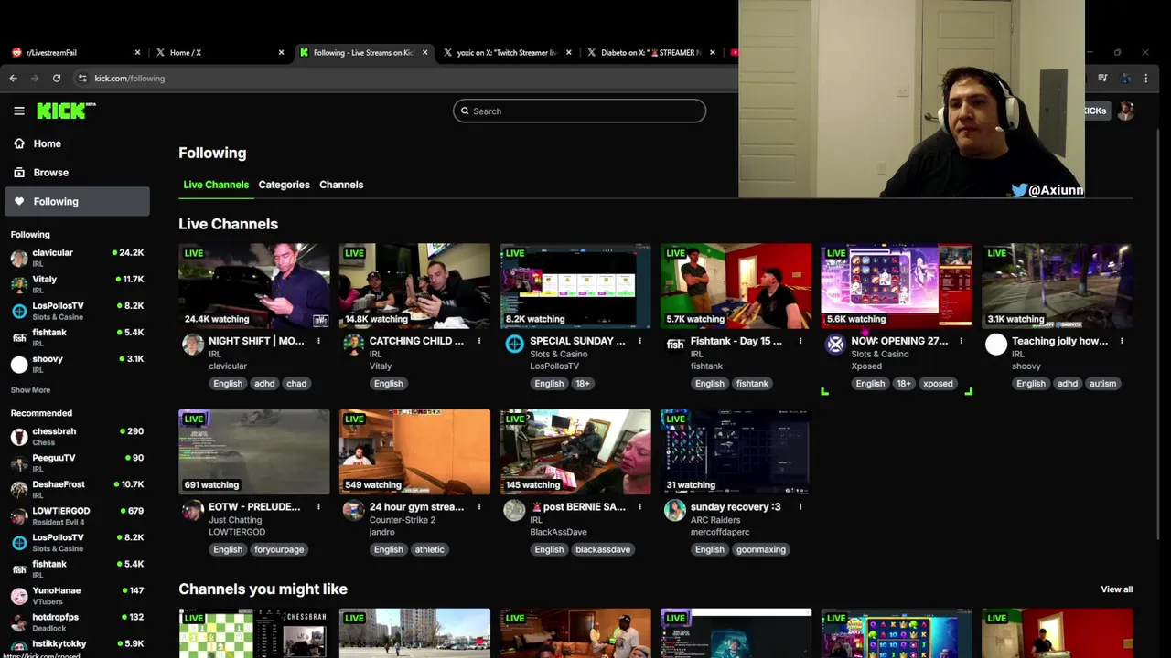Open chessbrah in Recommended sidebar

[77, 436]
